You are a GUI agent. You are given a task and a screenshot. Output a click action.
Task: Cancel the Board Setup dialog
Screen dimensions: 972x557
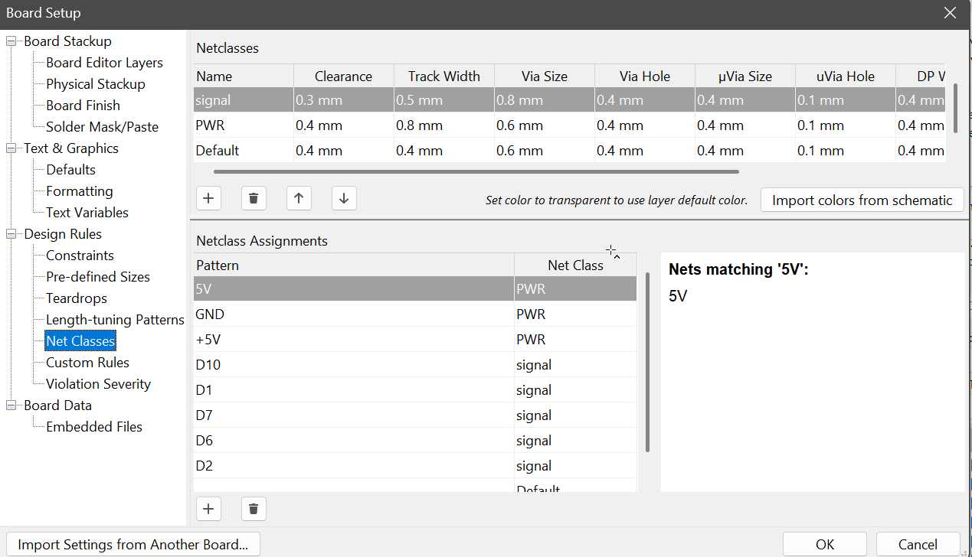tap(918, 545)
